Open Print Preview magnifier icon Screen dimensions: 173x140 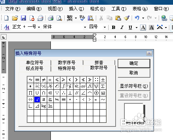coord(59,18)
